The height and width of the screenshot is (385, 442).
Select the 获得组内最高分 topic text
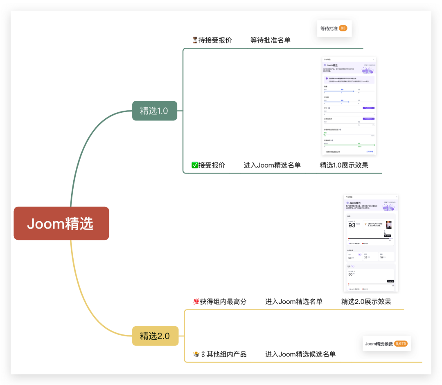coord(223,302)
